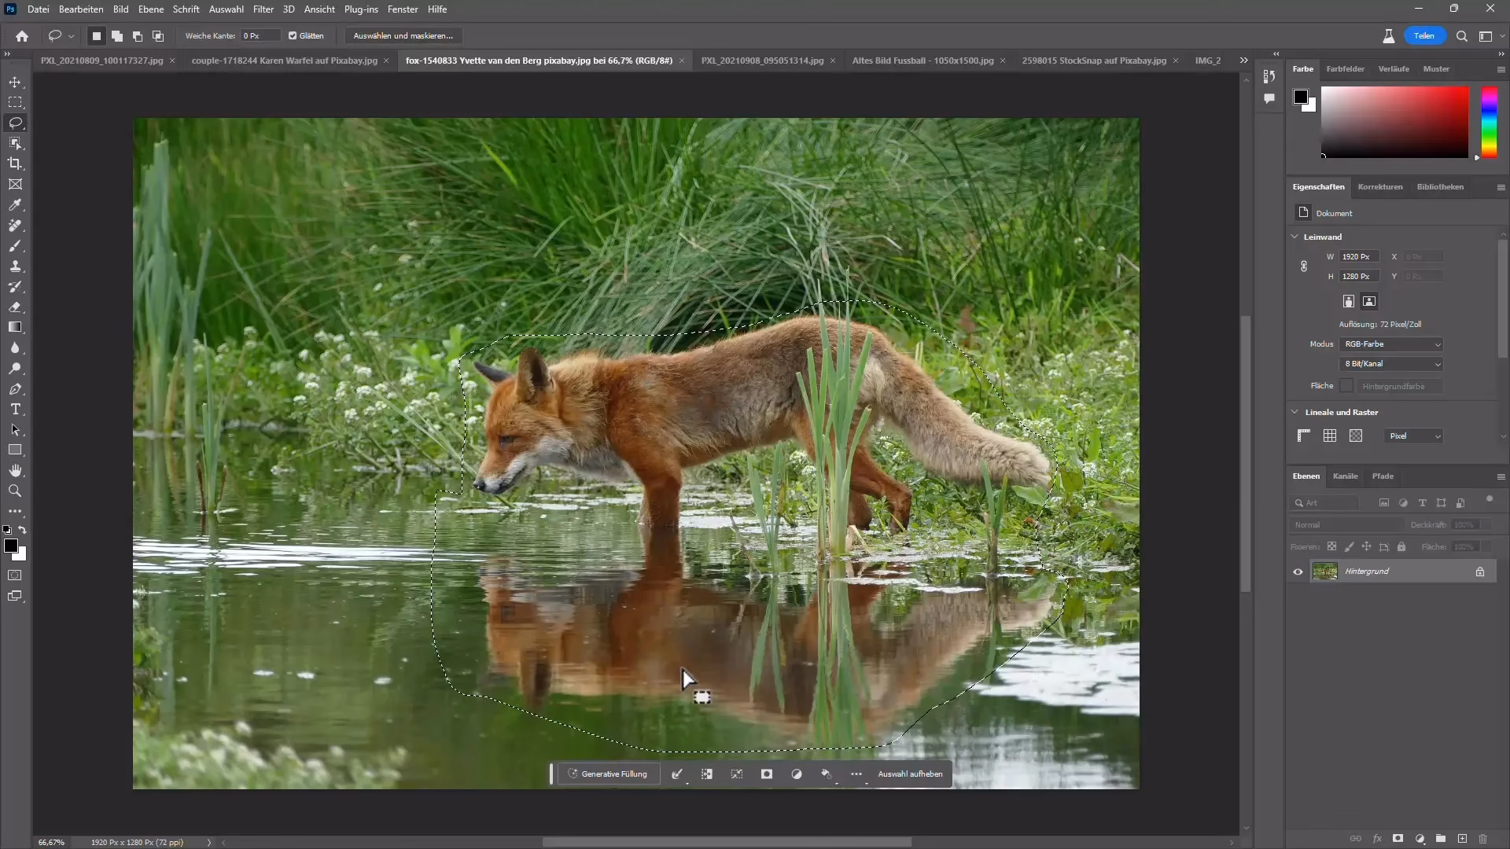Click the Hintergrund layer thumbnail
Screen dimensions: 1510x849
(x=1326, y=572)
